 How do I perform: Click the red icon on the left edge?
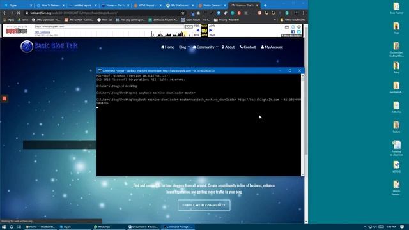(4, 98)
